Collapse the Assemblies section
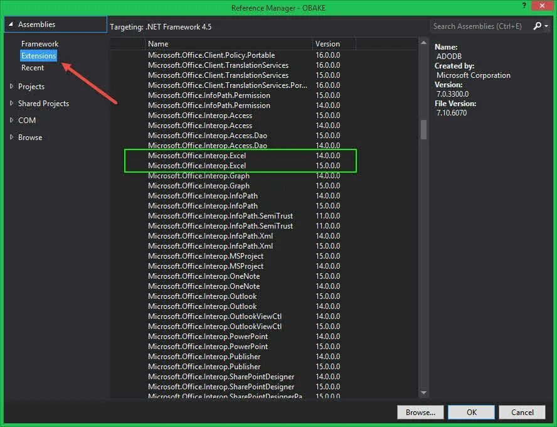The height and width of the screenshot is (427, 557). pyautogui.click(x=11, y=24)
